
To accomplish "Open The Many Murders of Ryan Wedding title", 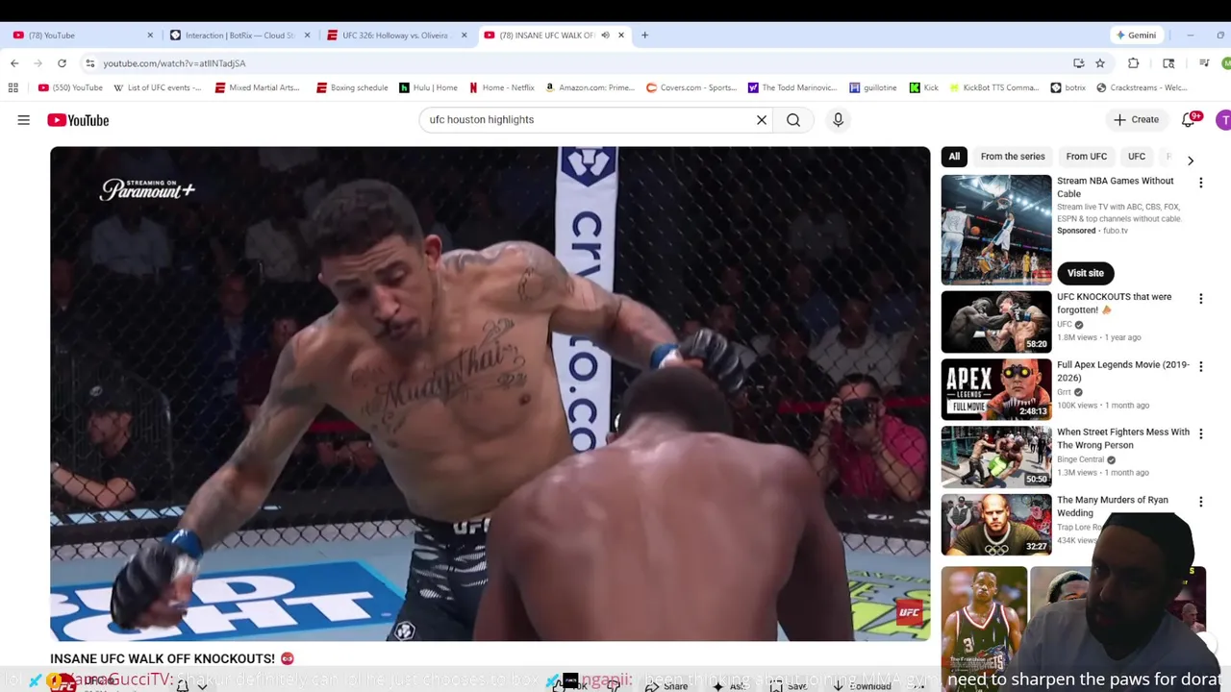I will (x=1113, y=507).
